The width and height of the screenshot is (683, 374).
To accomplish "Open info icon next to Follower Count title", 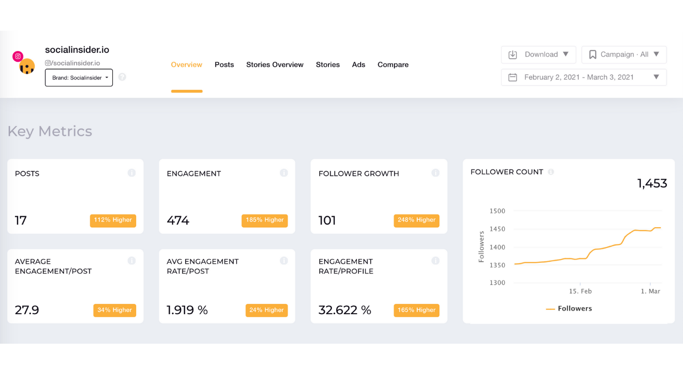I will [x=551, y=172].
